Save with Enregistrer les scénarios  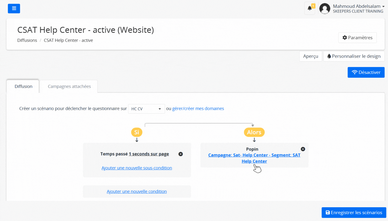354,212
